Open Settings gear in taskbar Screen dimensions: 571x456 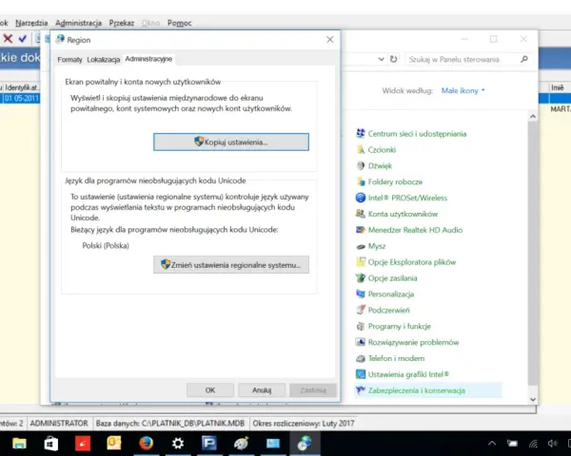coord(178,444)
